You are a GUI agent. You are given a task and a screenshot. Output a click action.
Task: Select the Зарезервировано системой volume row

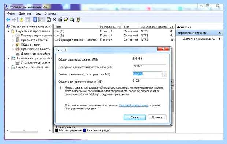tap(114, 40)
